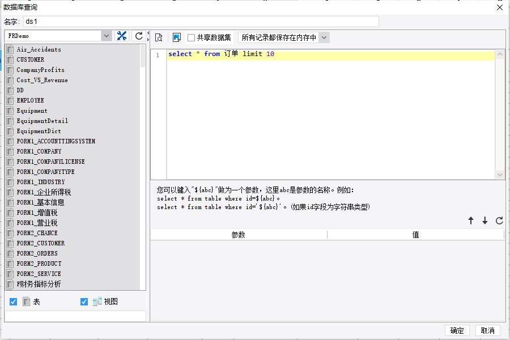Click the 视图 view type icon
Viewport: 510px width, 340px height.
click(x=97, y=301)
